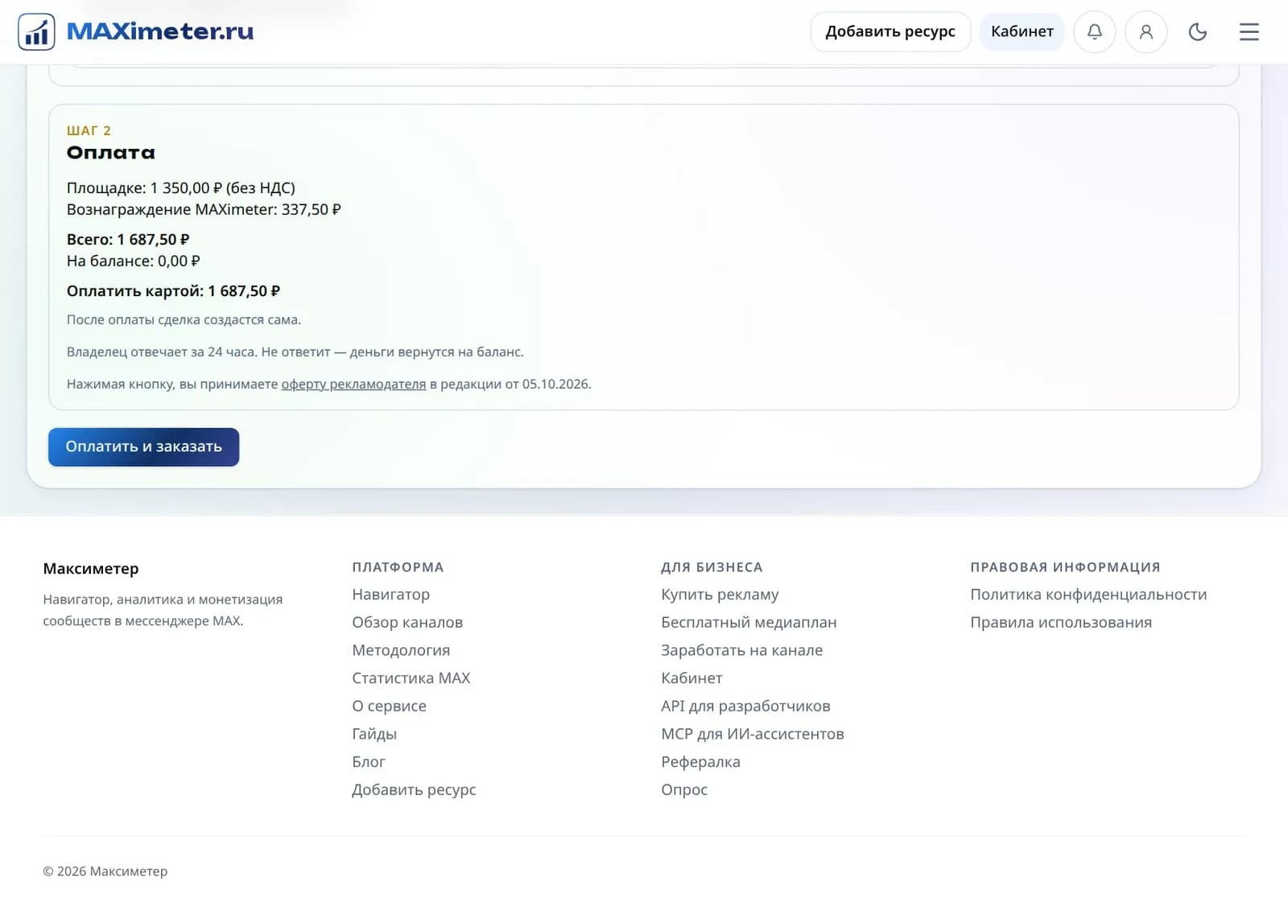The height and width of the screenshot is (923, 1288).
Task: Open Рефералка footer link
Action: (700, 762)
